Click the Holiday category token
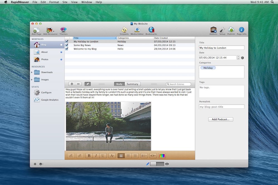 [208, 68]
